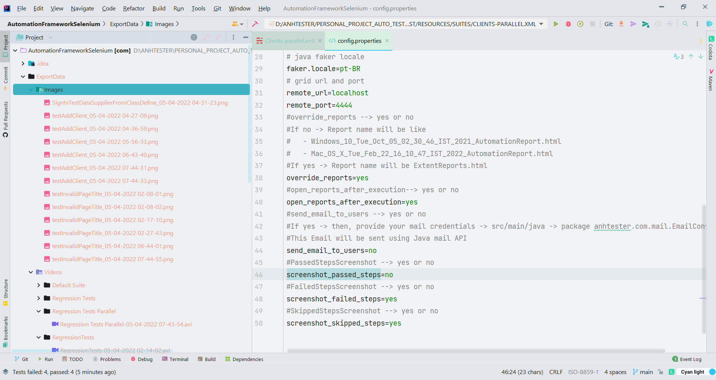The image size is (716, 380).
Task: Commit changes with the Git arrow icon
Action: click(x=633, y=24)
